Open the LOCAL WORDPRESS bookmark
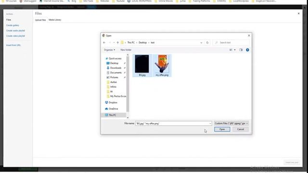The width and height of the screenshot is (308, 173). click(x=140, y=1)
